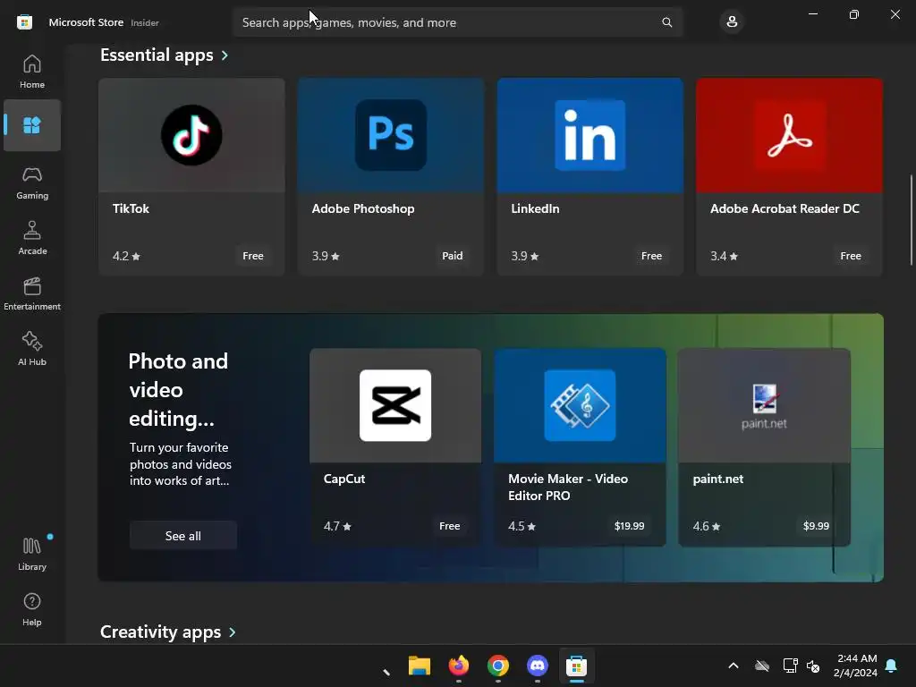Click the speaker muted icon in system tray

(x=812, y=666)
